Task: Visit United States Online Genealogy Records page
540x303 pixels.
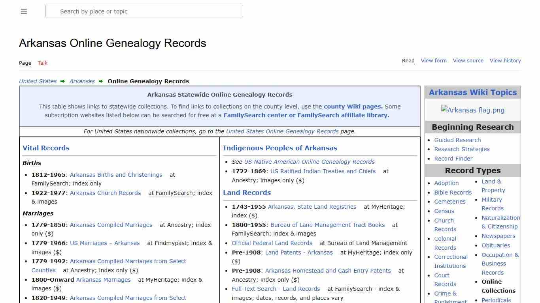Action: click(x=282, y=131)
